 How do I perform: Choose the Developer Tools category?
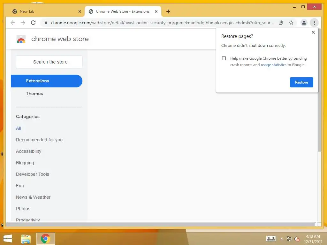coord(33,174)
